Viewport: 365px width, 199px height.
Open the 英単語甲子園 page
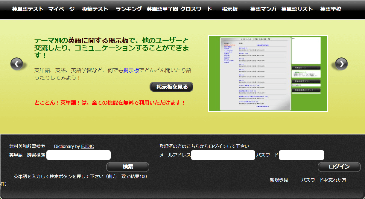click(162, 9)
